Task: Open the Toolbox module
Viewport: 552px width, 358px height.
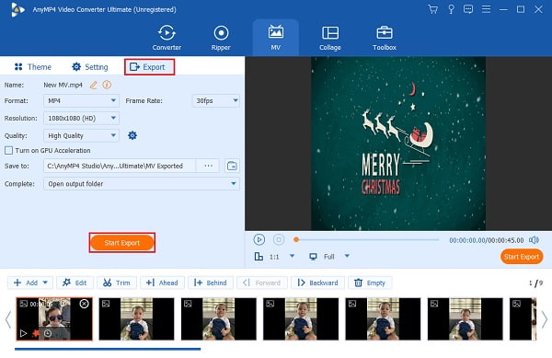Action: (x=385, y=38)
